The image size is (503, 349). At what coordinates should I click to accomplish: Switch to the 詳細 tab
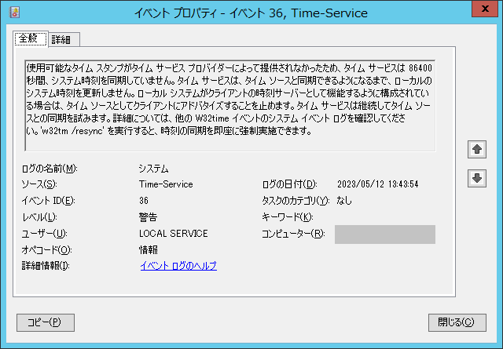pos(64,40)
